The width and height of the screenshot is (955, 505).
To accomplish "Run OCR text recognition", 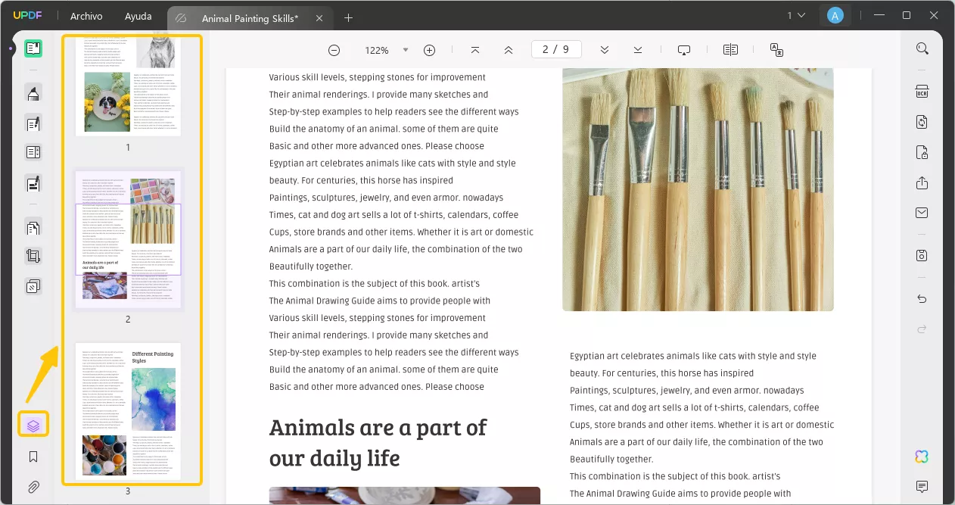I will (922, 92).
